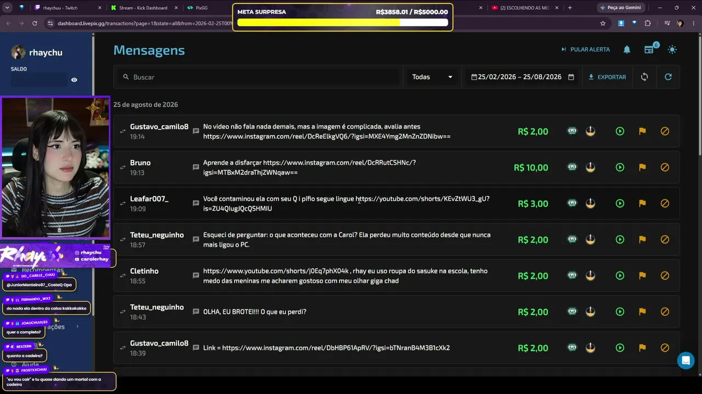Flag Gustavo_camilo8's 19:14 message
The image size is (702, 394).
[x=642, y=131]
